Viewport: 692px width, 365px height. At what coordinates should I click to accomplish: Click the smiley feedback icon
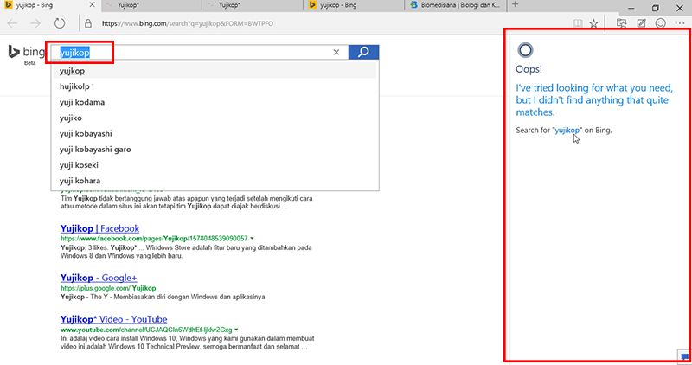pos(660,23)
